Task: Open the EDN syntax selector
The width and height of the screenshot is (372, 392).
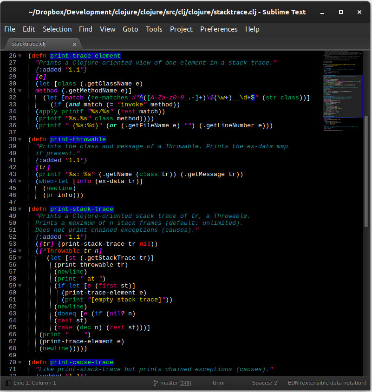Action: pos(327,383)
